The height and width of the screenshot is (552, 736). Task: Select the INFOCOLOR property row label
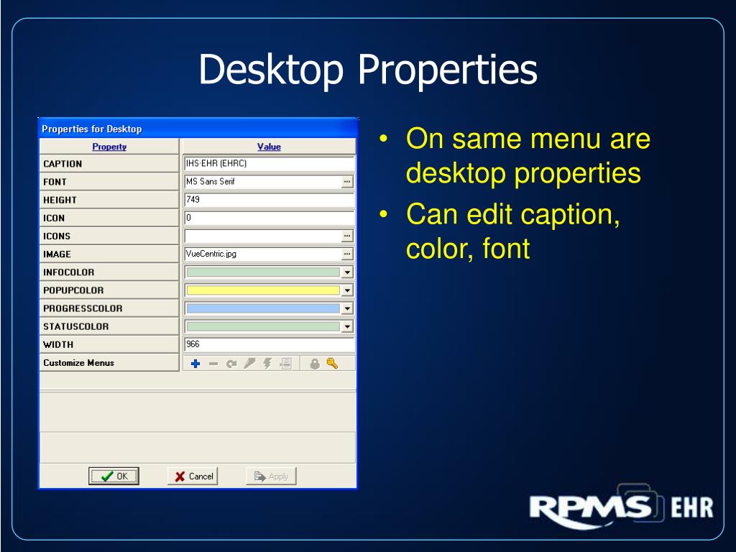coord(109,272)
